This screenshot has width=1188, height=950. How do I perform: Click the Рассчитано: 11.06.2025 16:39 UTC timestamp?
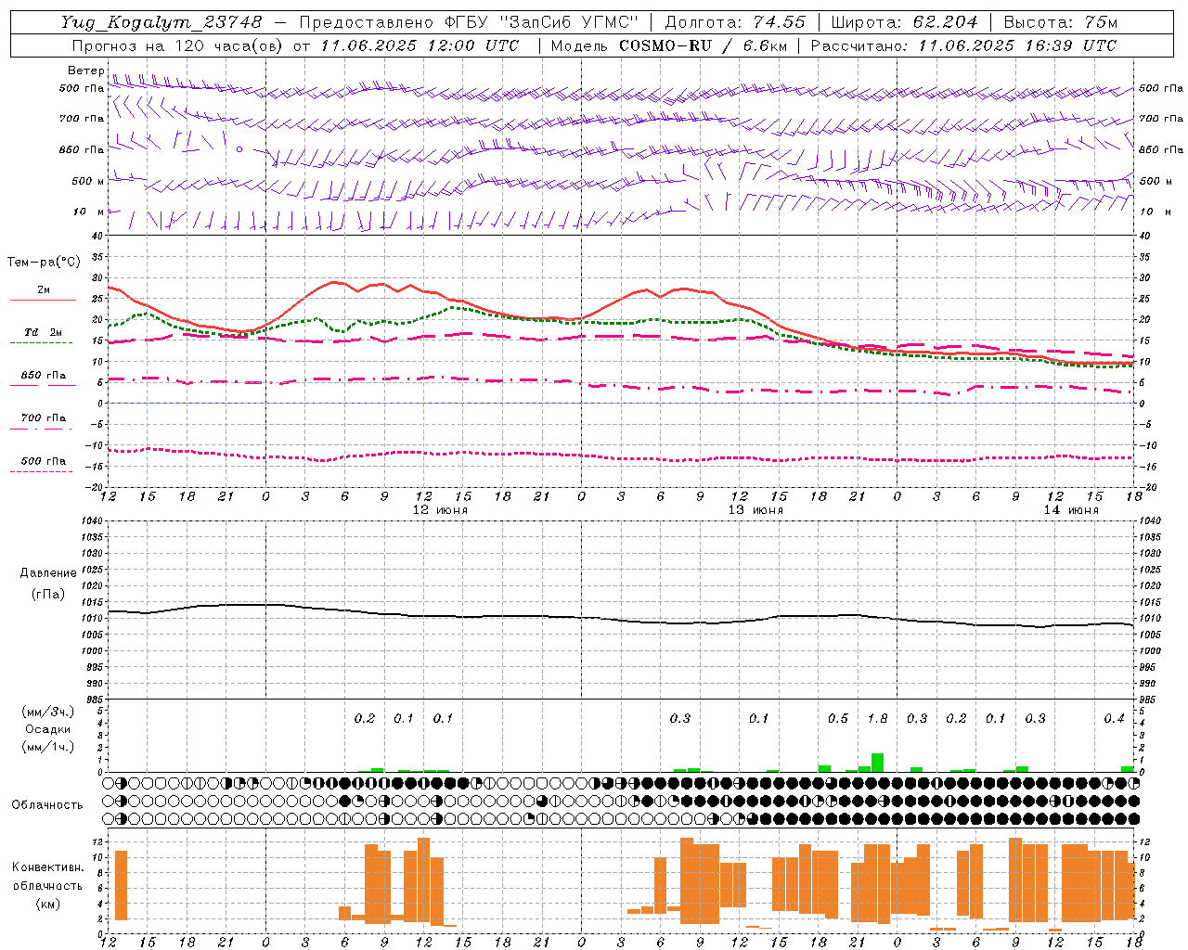click(963, 45)
